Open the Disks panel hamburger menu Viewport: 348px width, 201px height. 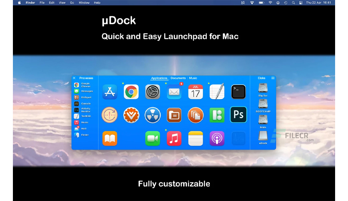pyautogui.click(x=273, y=78)
